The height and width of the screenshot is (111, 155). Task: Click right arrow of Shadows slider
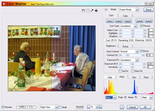145,36
